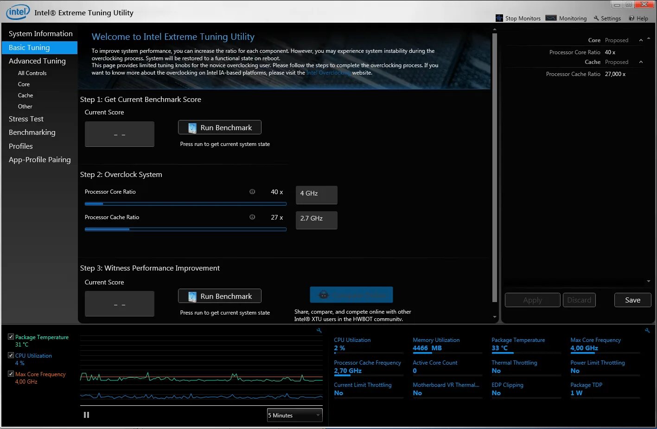Viewport: 657px width, 429px height.
Task: Click the 27 x cache ratio value
Action: pos(277,217)
